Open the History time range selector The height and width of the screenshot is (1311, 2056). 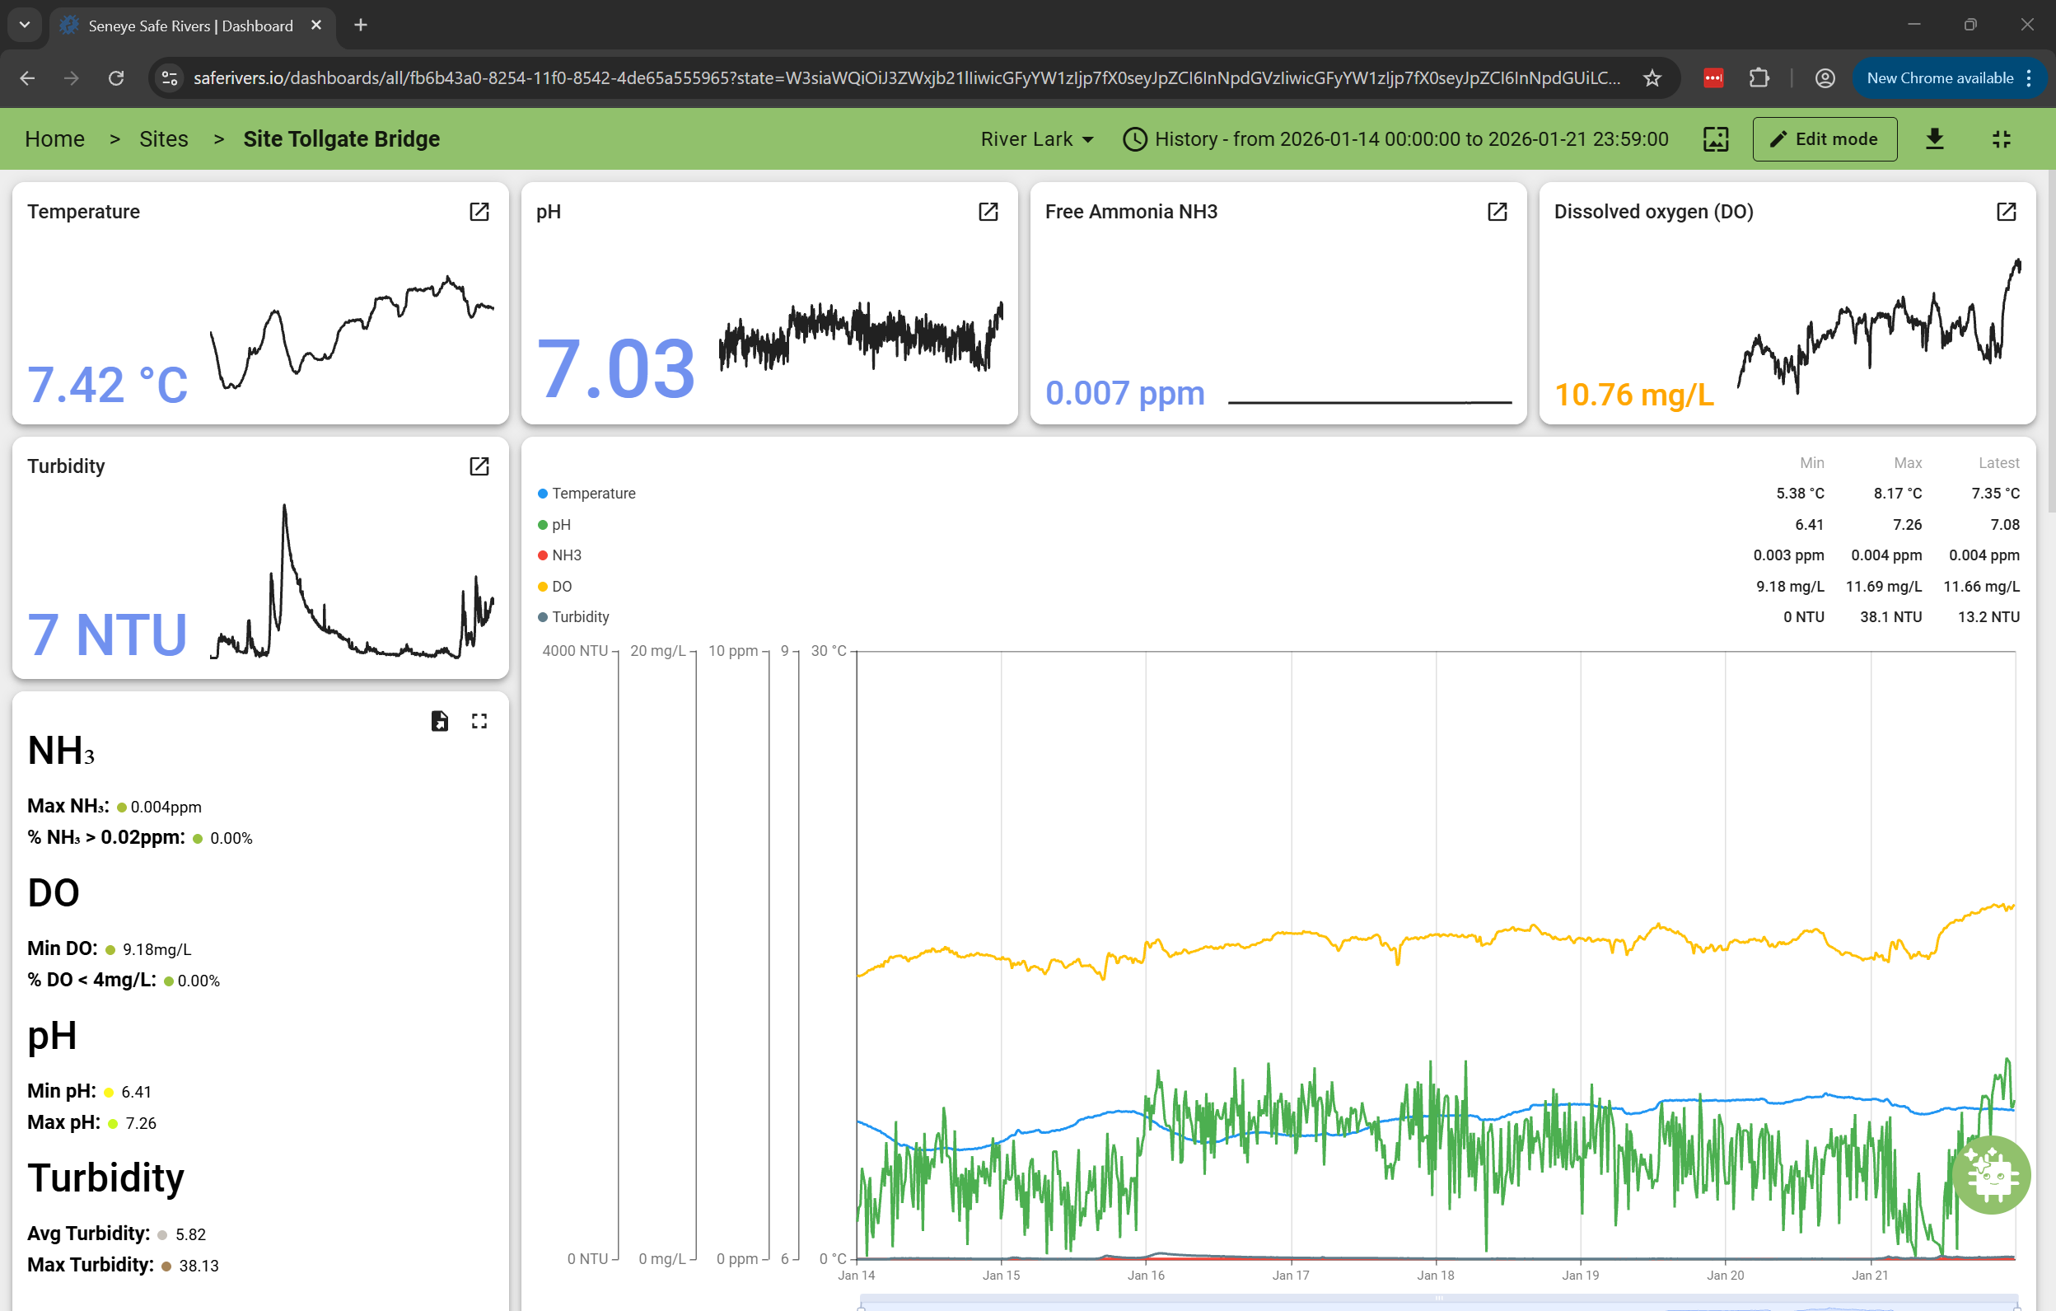pyautogui.click(x=1395, y=139)
